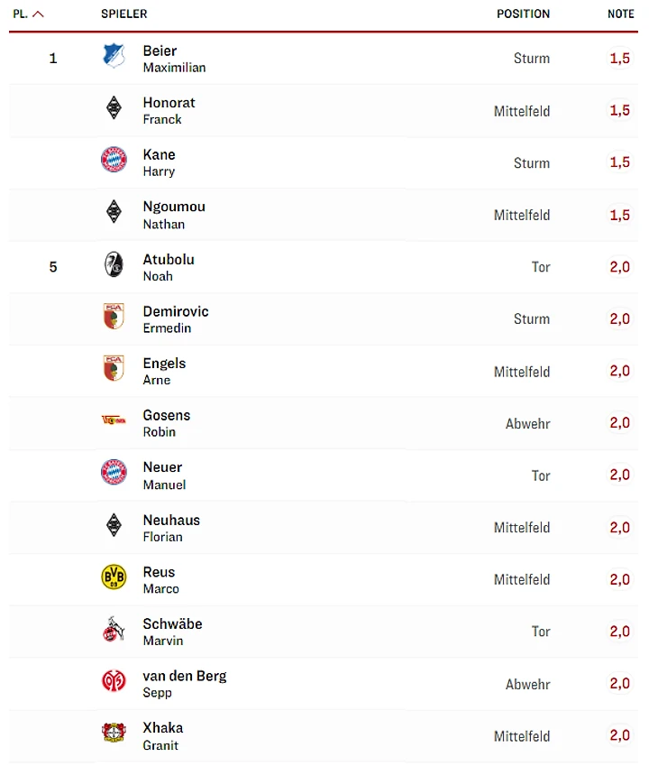The image size is (658, 766).
Task: Click SC Freiburg logo next to Atubolu
Action: pos(114,265)
